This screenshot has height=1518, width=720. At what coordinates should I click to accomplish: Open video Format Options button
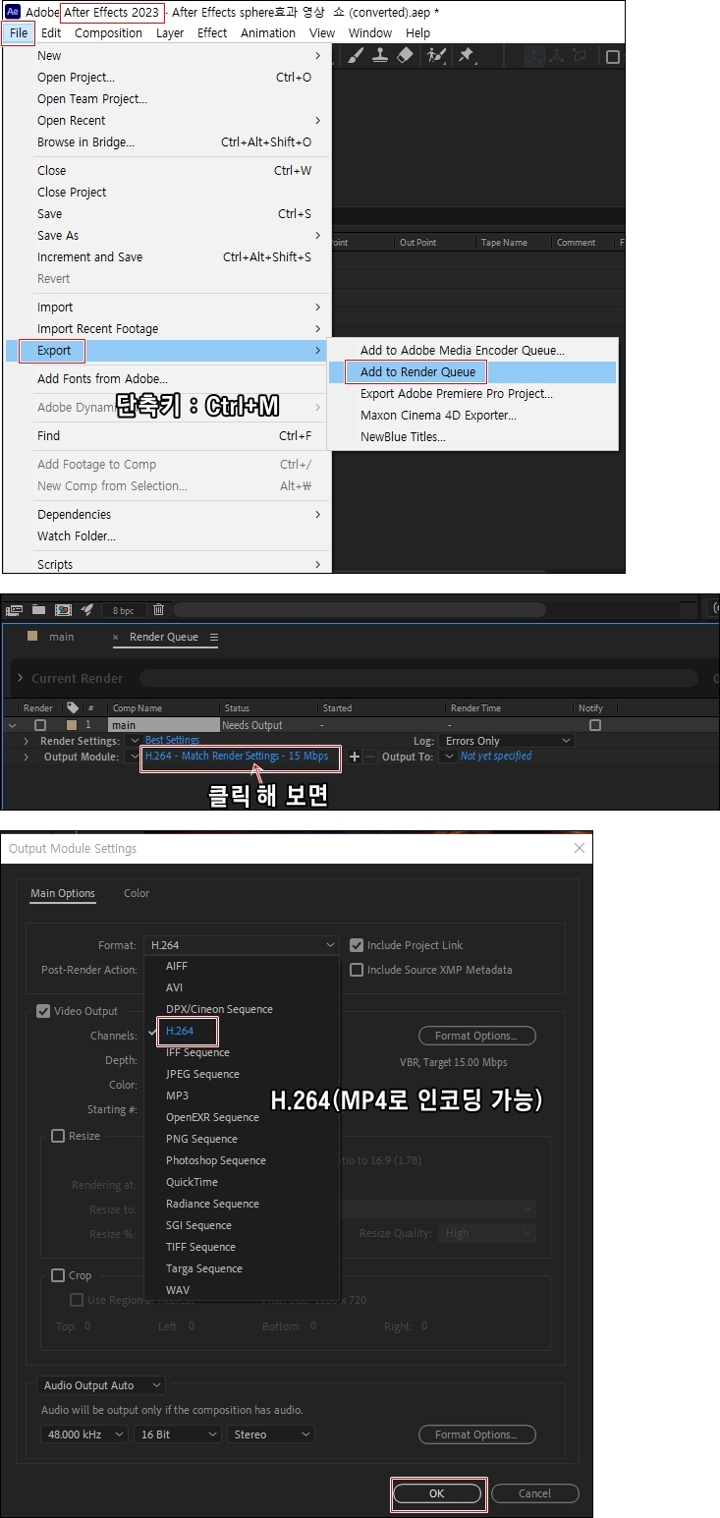tap(477, 1036)
